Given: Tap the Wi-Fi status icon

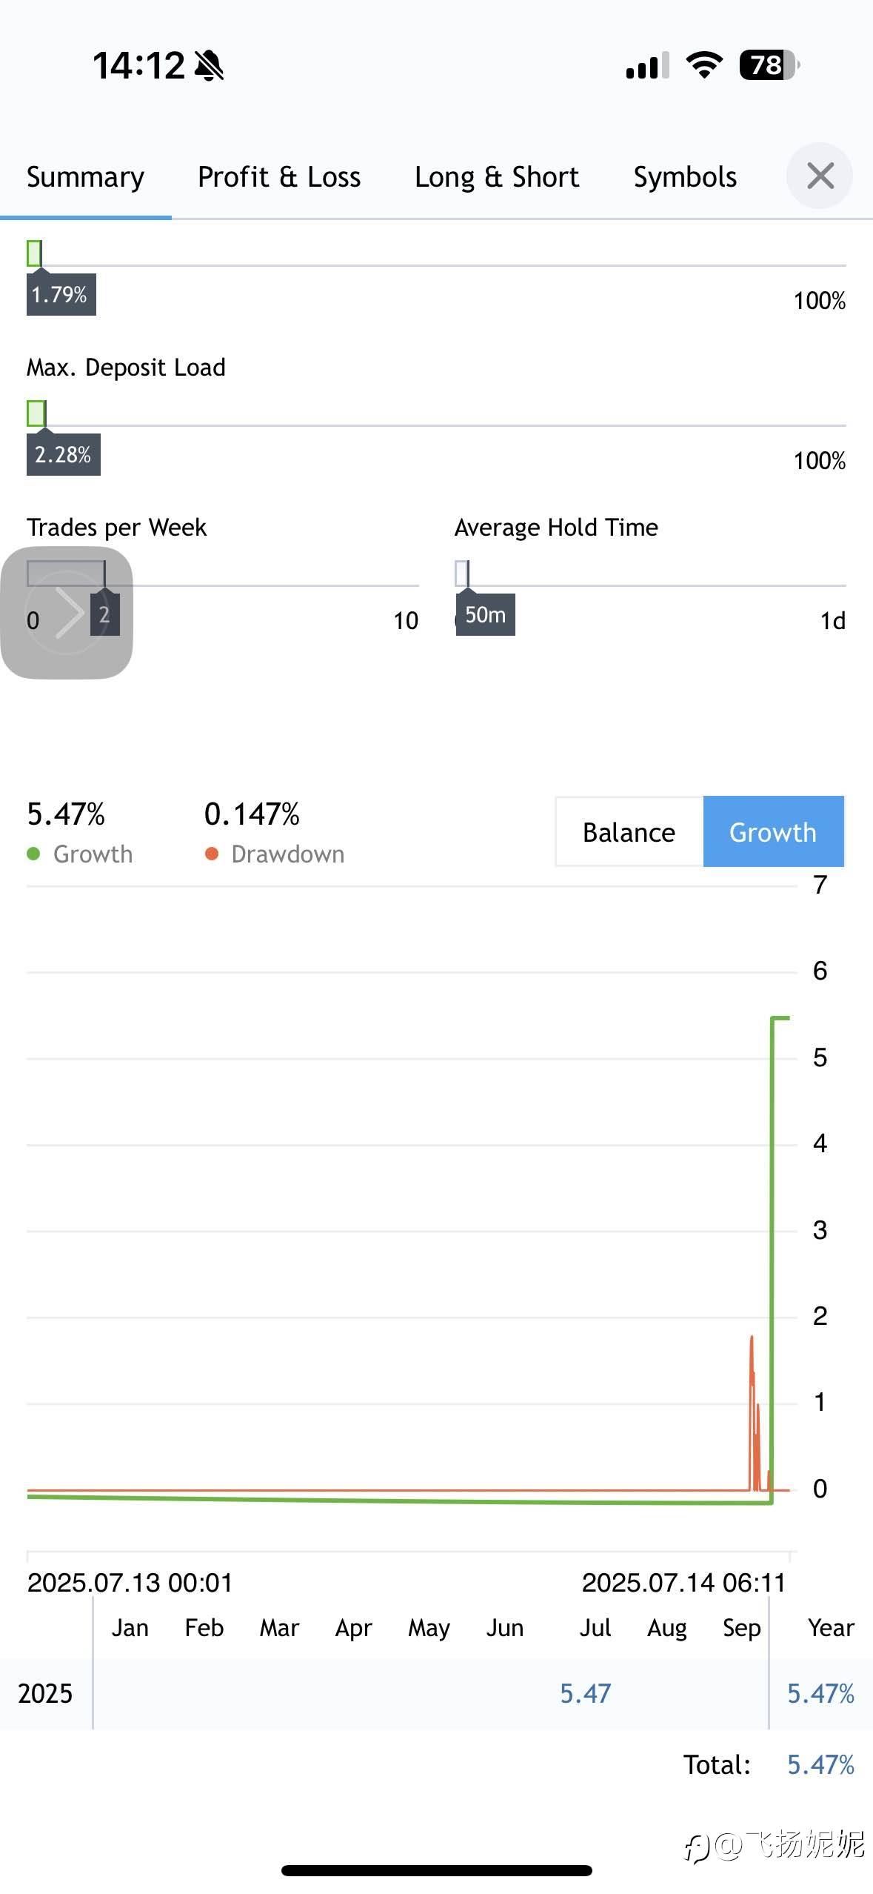Looking at the screenshot, I should 704,65.
